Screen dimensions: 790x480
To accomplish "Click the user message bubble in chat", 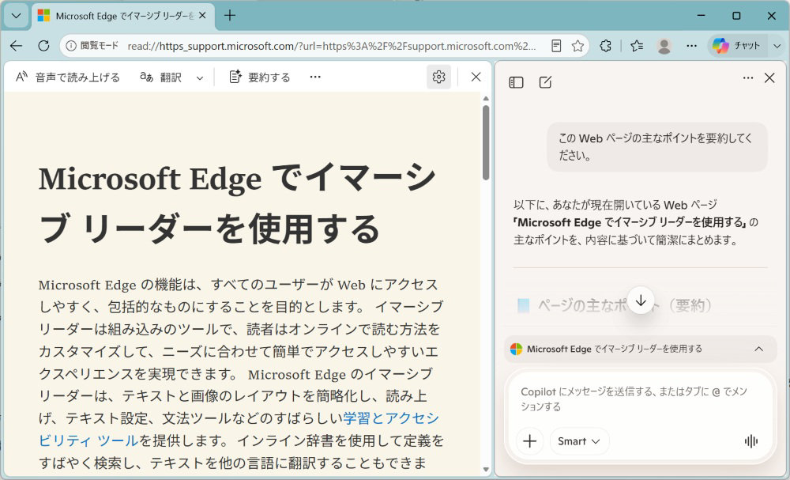I will [657, 147].
